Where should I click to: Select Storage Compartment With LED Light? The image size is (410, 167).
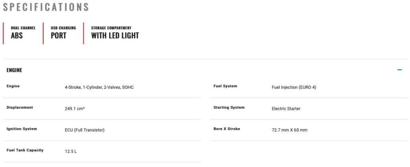click(115, 33)
